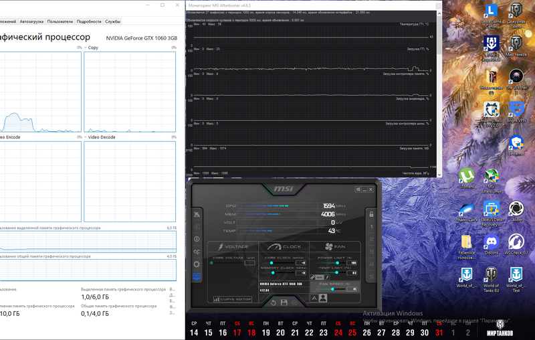Switch to Службы tab in Task Manager

pyautogui.click(x=112, y=21)
